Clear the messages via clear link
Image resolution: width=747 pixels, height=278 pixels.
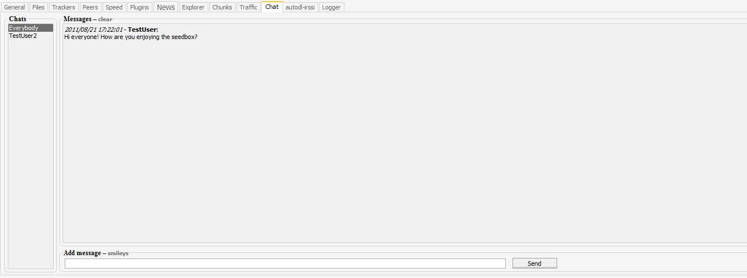click(x=105, y=19)
